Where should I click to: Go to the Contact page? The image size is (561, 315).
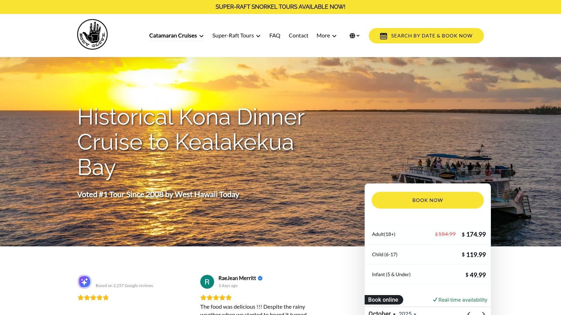coord(298,36)
